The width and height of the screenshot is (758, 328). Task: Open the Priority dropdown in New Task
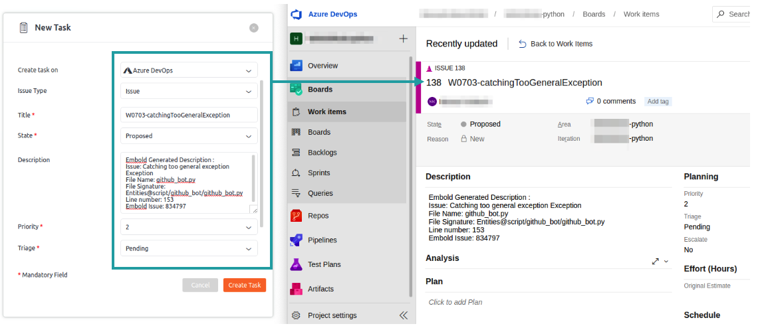click(189, 227)
